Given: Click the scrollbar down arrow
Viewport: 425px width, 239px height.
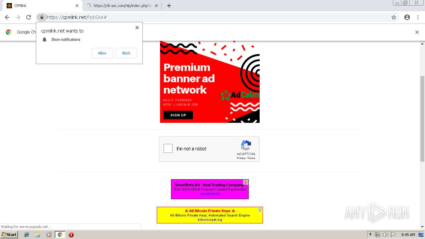Looking at the screenshot, I should click(x=422, y=227).
